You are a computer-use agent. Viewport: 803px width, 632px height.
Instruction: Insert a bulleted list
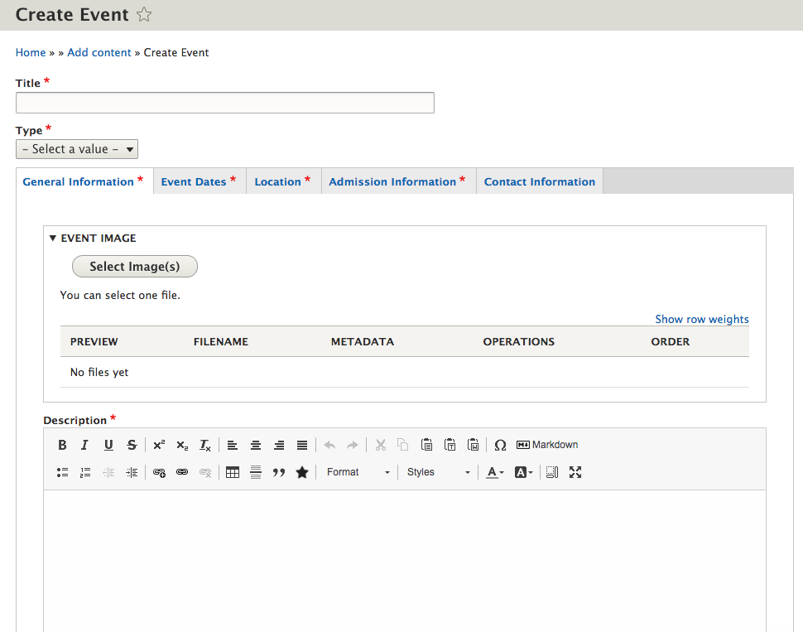pos(62,472)
